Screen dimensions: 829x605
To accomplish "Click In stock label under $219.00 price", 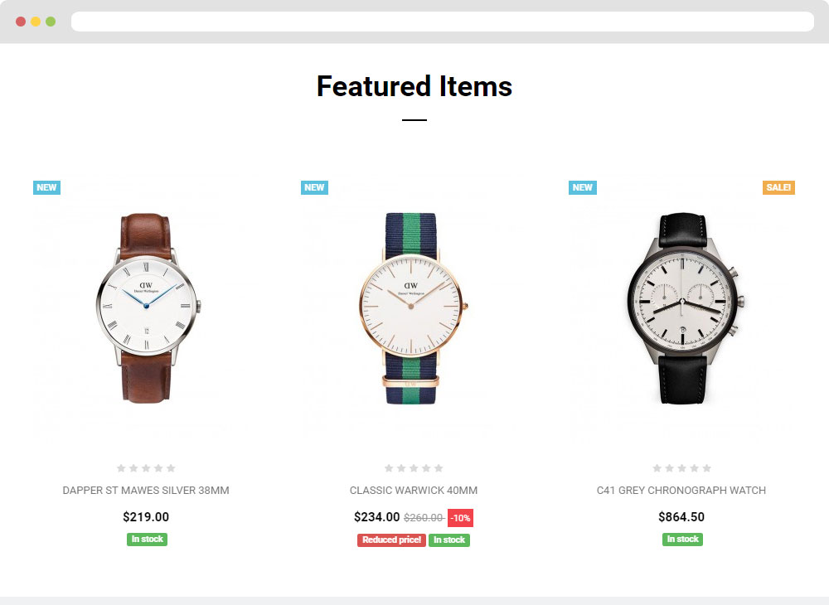I will click(147, 539).
